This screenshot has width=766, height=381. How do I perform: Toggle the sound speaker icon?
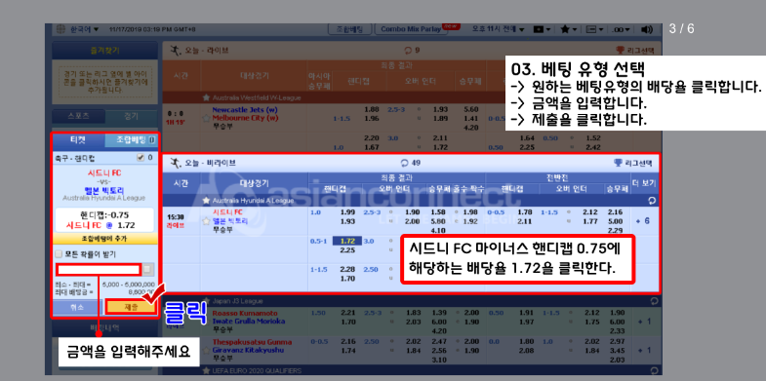pyautogui.click(x=646, y=30)
